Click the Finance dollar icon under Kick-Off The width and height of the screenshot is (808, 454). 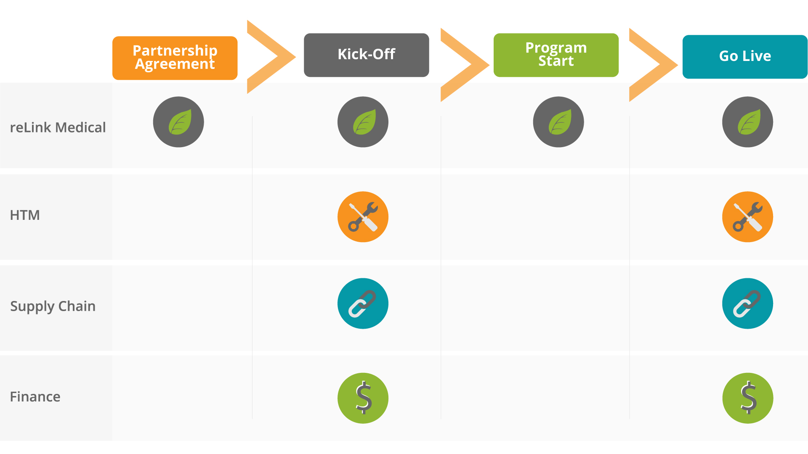[x=363, y=398]
